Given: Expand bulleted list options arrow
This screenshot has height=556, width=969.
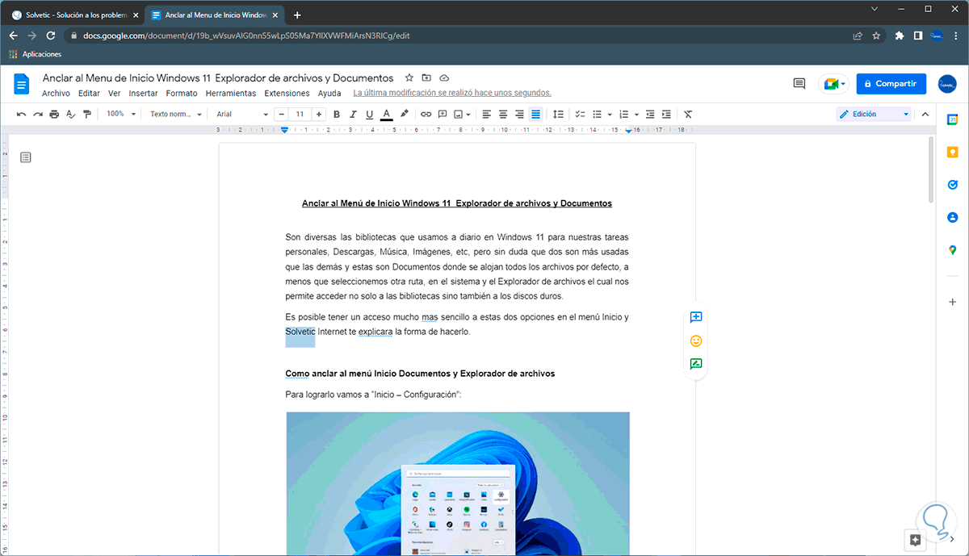Looking at the screenshot, I should [610, 115].
